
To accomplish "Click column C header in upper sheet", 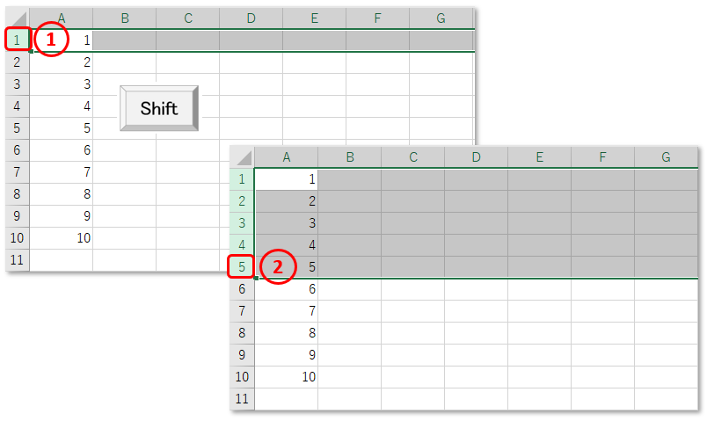I will (188, 18).
